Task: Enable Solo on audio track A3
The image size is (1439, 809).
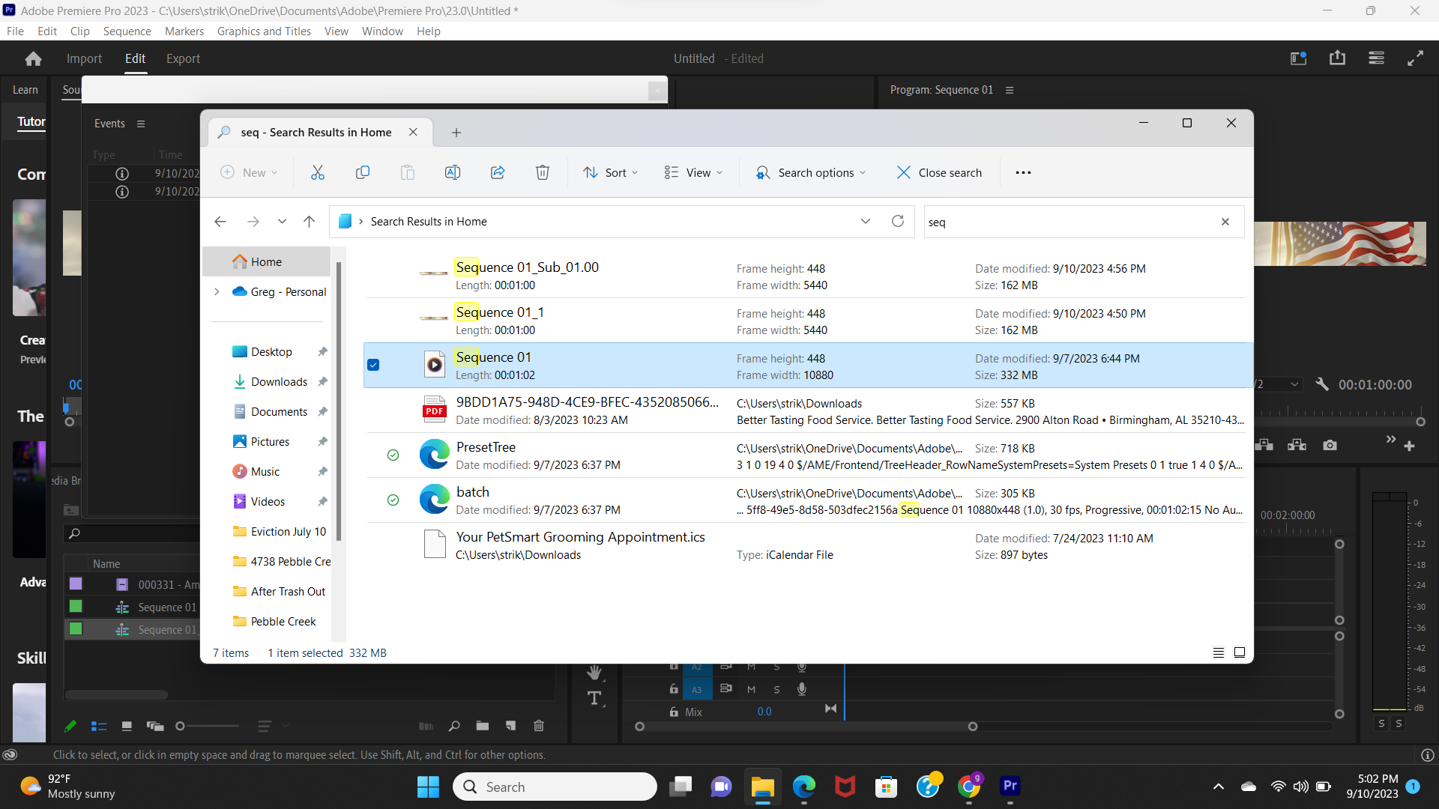Action: tap(776, 689)
